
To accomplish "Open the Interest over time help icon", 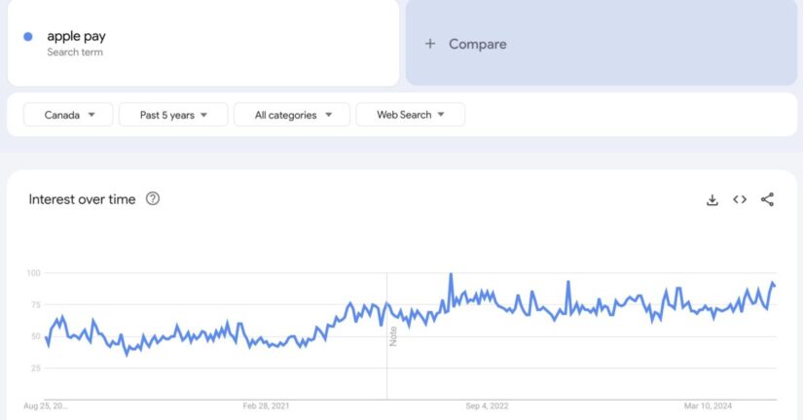I will click(153, 198).
